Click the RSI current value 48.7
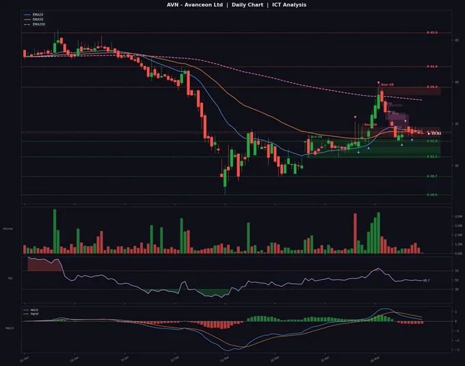 pyautogui.click(x=426, y=280)
